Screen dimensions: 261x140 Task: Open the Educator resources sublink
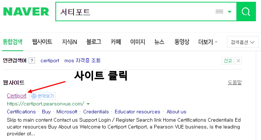click(137, 112)
